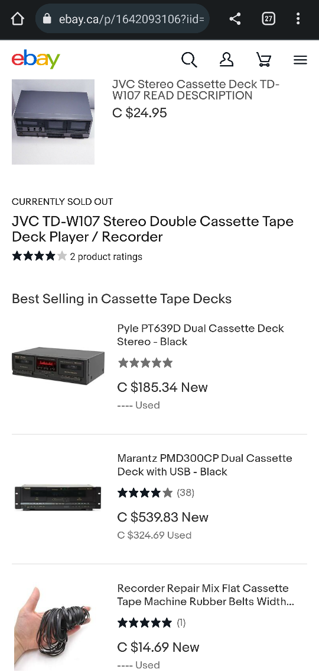Viewport: 319px width, 672px height.
Task: View the shopping cart
Action: click(x=263, y=60)
